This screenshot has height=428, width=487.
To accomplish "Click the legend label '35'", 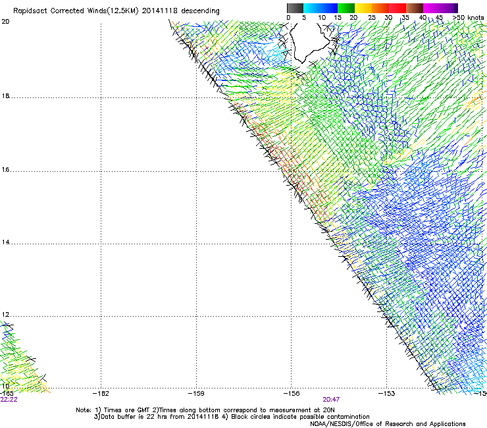I will point(405,18).
